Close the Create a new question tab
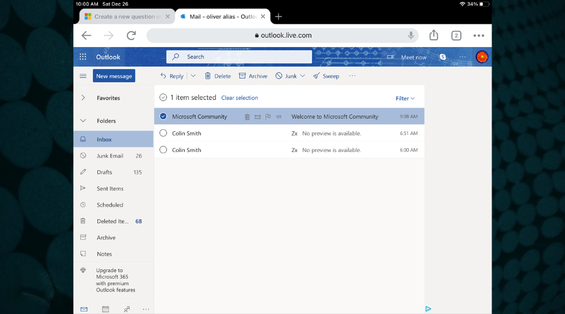Screen dimensions: 565x314 [x=168, y=16]
